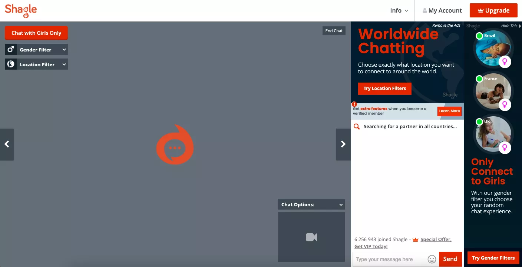The width and height of the screenshot is (522, 267).
Task: Open the emoji picker smiley icon
Action: [432, 259]
